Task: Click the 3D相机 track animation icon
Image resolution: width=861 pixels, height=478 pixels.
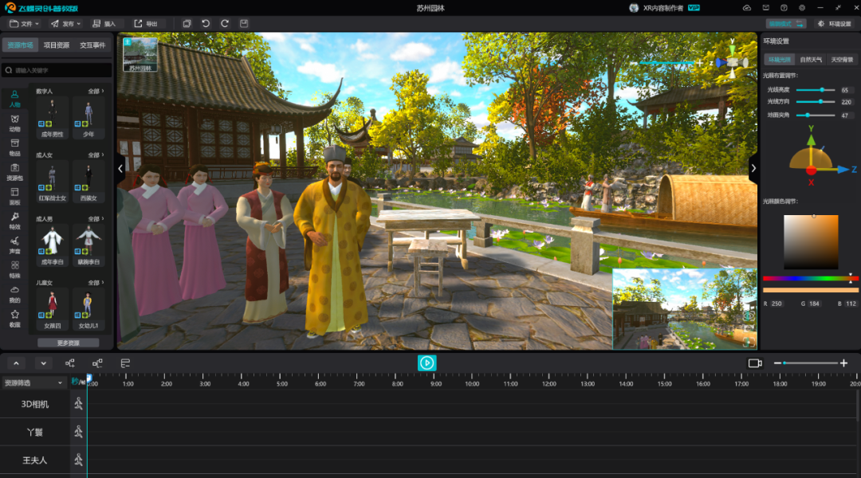Action: pos(78,404)
